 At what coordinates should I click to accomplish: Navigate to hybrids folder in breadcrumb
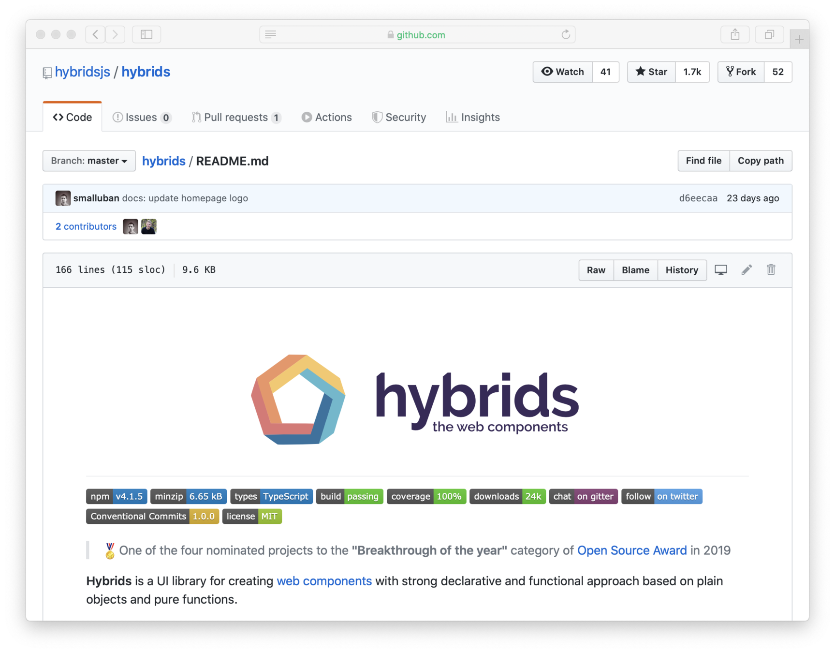pyautogui.click(x=164, y=161)
